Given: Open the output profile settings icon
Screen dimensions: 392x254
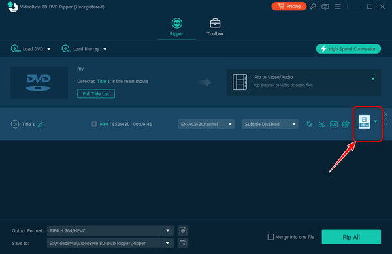Looking at the screenshot, I should pos(183,230).
